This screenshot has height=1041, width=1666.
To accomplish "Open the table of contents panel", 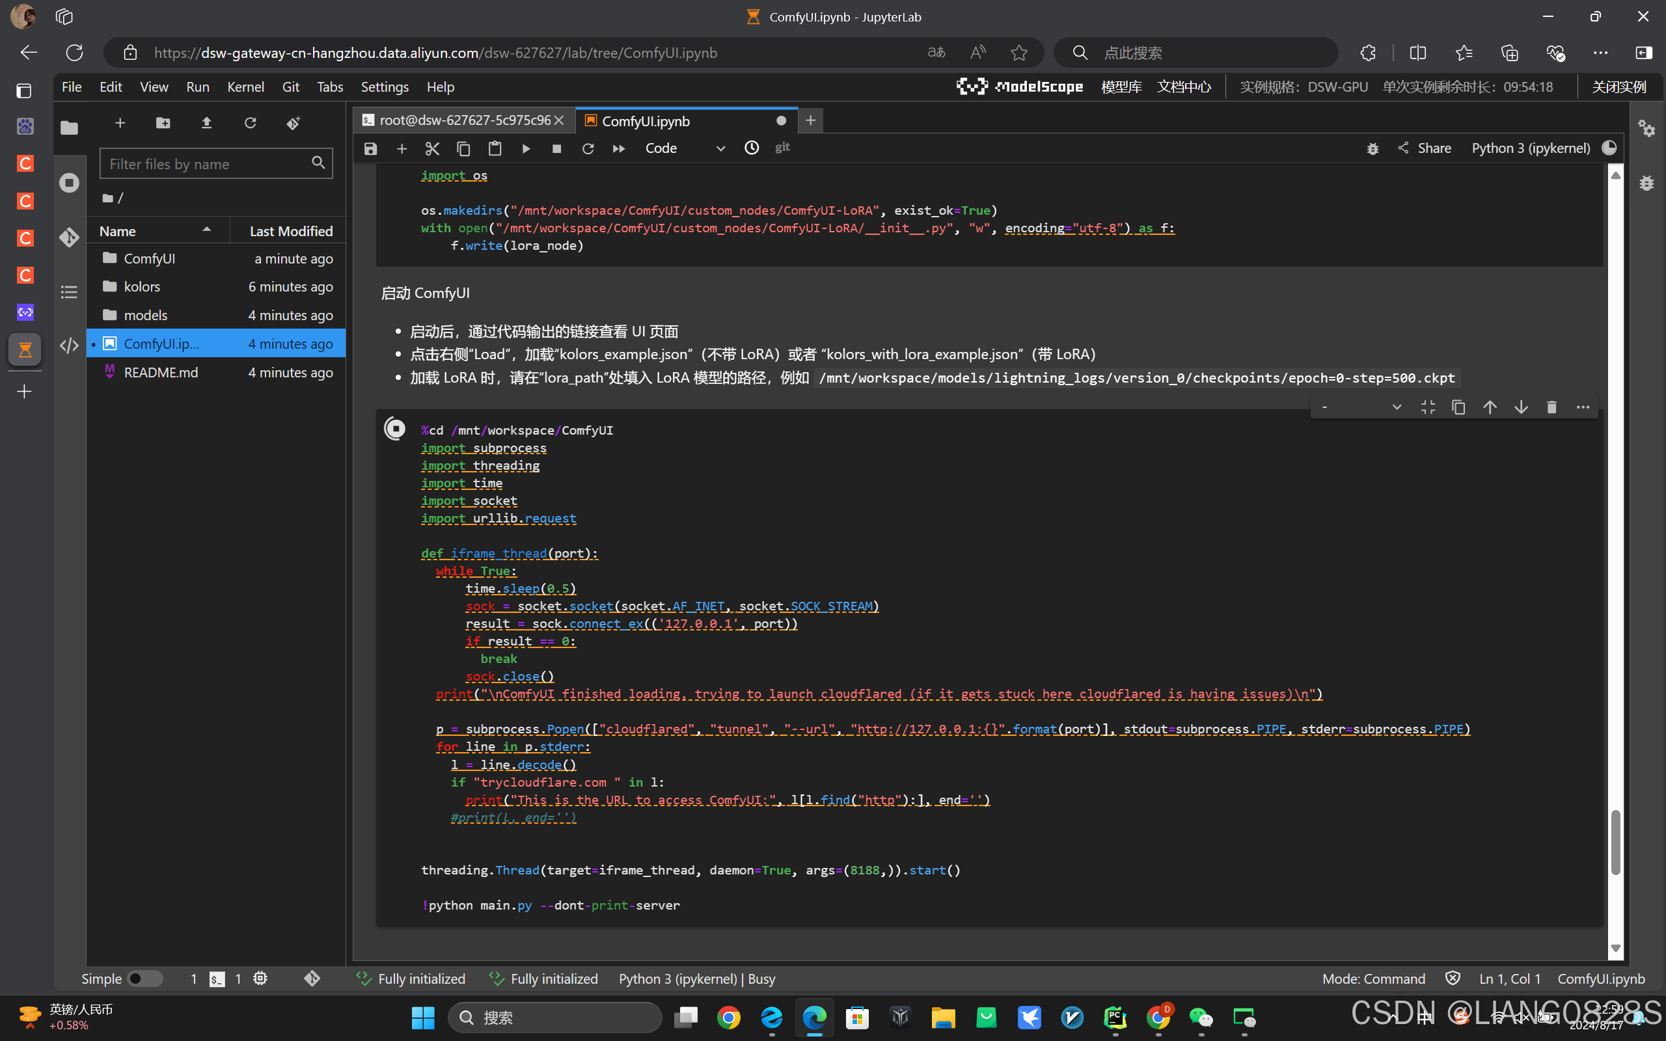I will click(69, 292).
